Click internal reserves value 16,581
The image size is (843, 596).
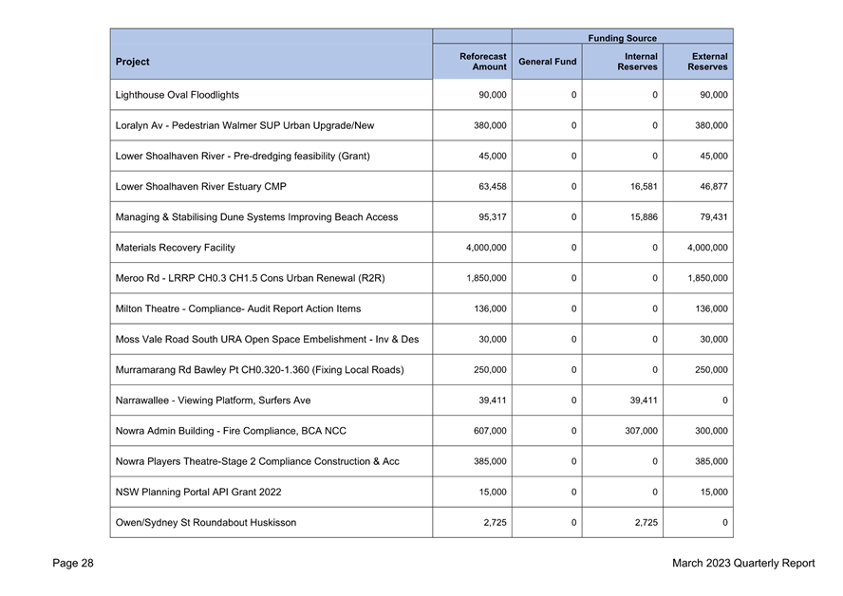tap(644, 186)
